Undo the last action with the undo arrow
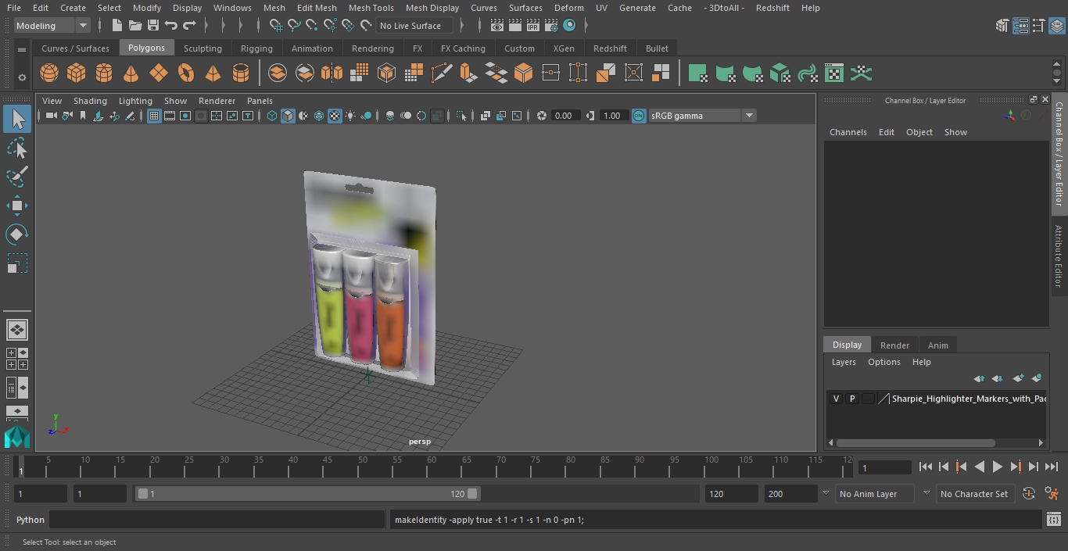 coord(171,26)
